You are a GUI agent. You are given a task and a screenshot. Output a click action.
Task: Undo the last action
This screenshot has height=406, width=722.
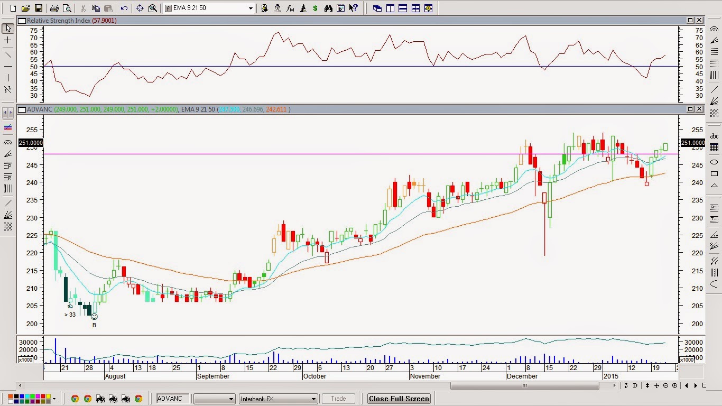tap(124, 8)
